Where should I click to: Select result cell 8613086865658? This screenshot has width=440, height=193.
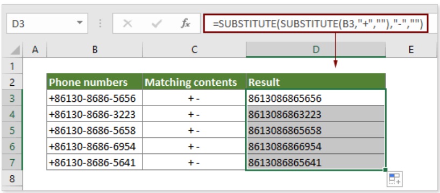tap(316, 130)
